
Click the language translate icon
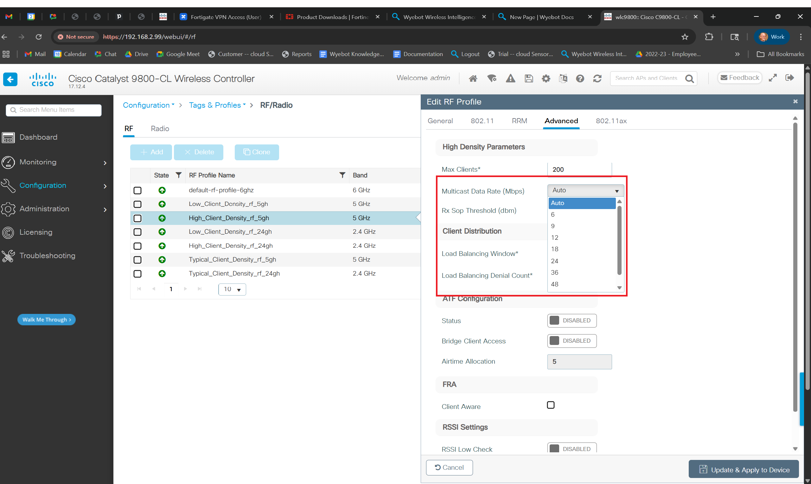pyautogui.click(x=563, y=78)
